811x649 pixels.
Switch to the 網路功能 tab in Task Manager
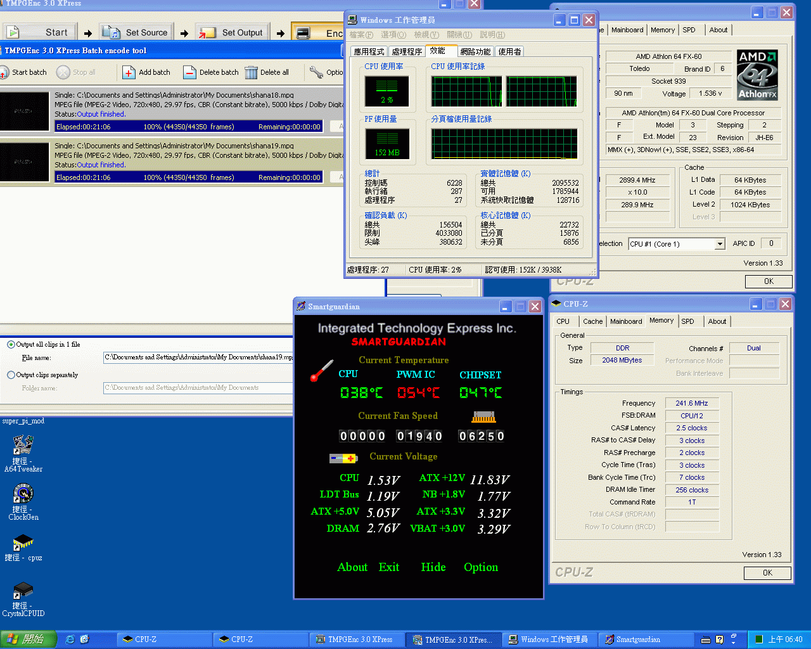point(475,51)
